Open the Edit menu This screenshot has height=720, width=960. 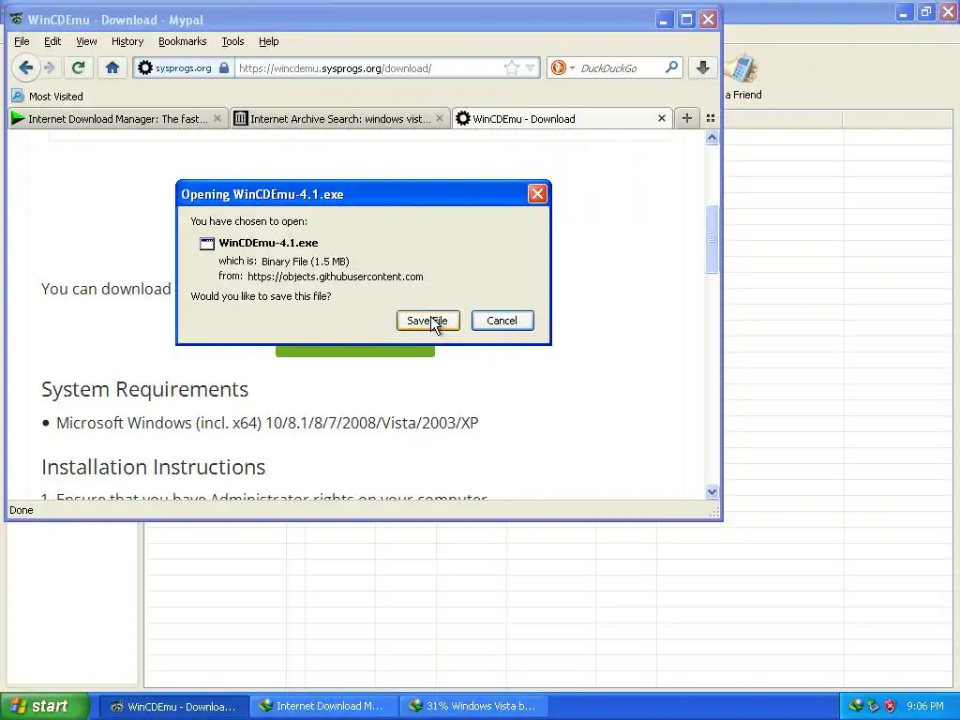coord(52,41)
